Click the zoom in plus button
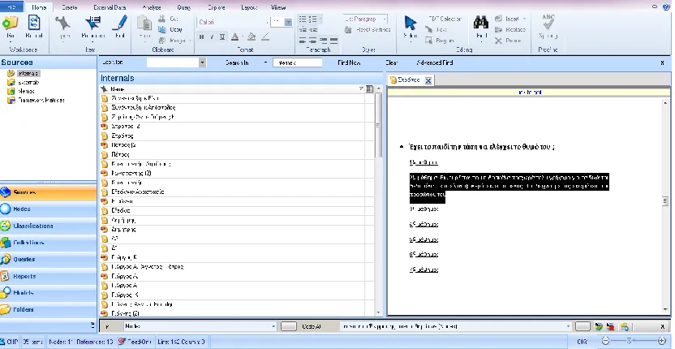 coord(663,341)
